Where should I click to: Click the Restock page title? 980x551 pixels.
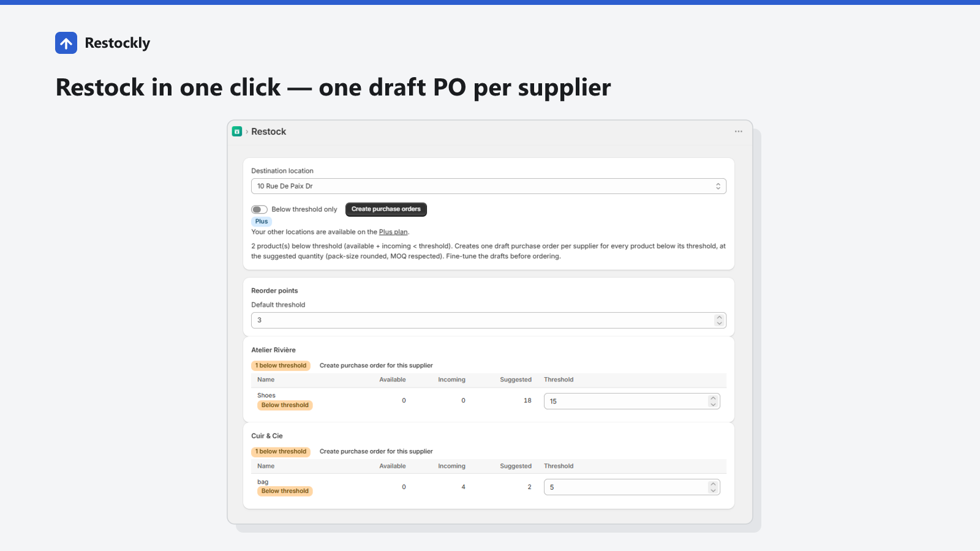pos(268,132)
